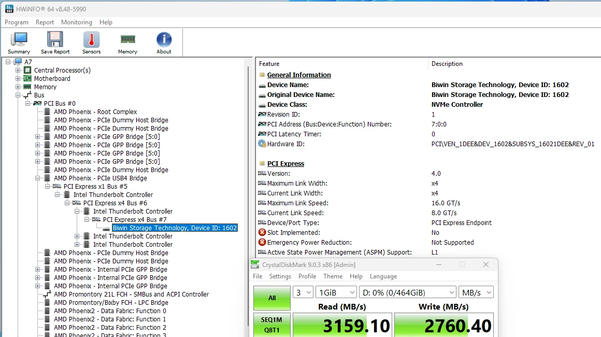Click the Biwin Storage drive icon in tree

pos(106,228)
